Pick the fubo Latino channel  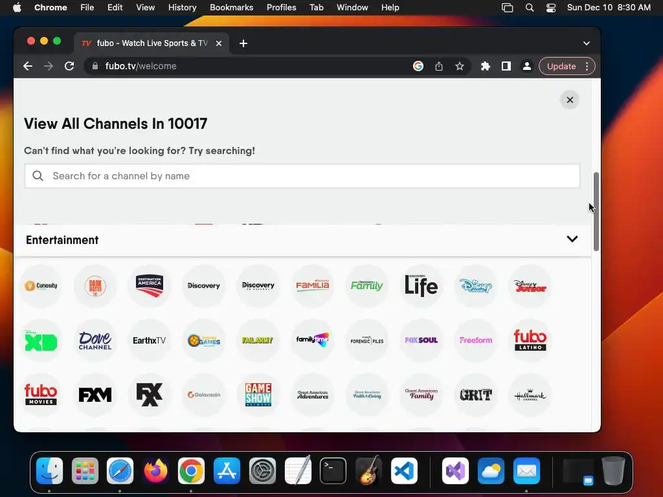pyautogui.click(x=530, y=340)
